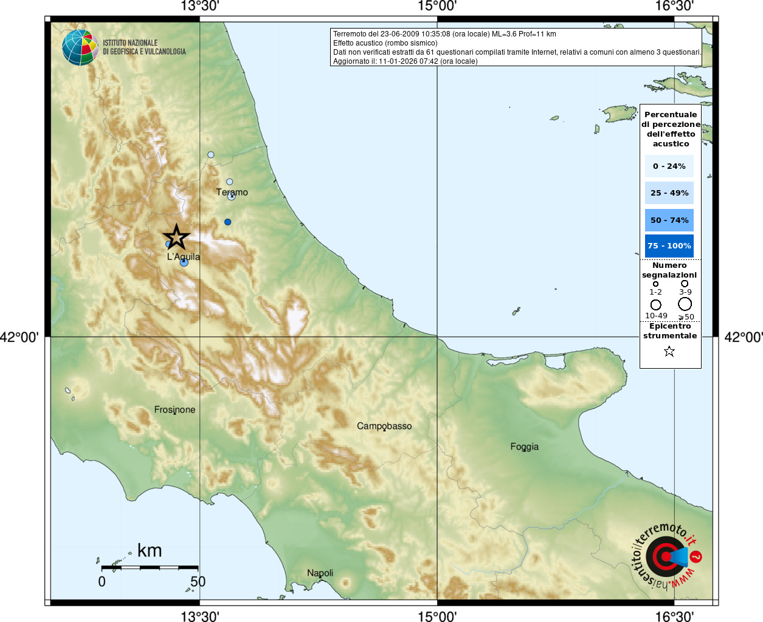Viewport: 763px width, 622px height.
Task: Click the light circle marker on Teramo
Action: [231, 196]
